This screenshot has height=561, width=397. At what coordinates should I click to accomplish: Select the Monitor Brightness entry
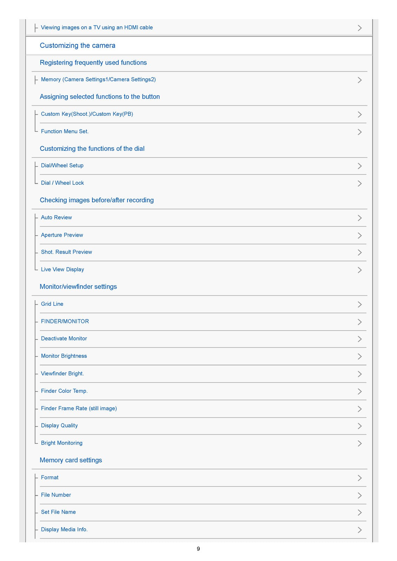(x=64, y=356)
